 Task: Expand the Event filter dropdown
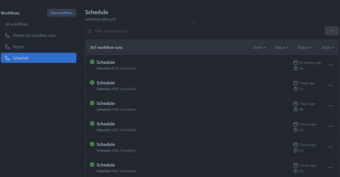pyautogui.click(x=260, y=47)
